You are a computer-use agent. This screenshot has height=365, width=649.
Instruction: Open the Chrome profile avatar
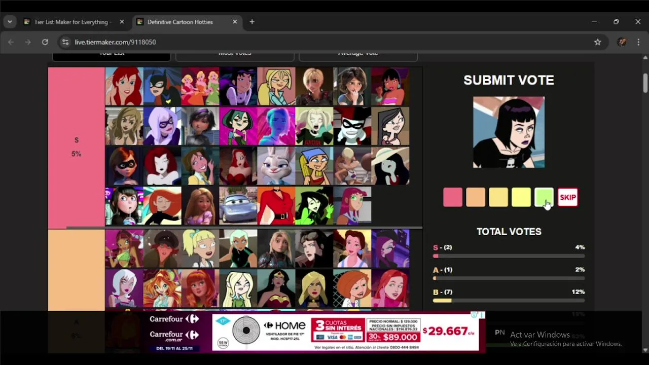click(622, 42)
